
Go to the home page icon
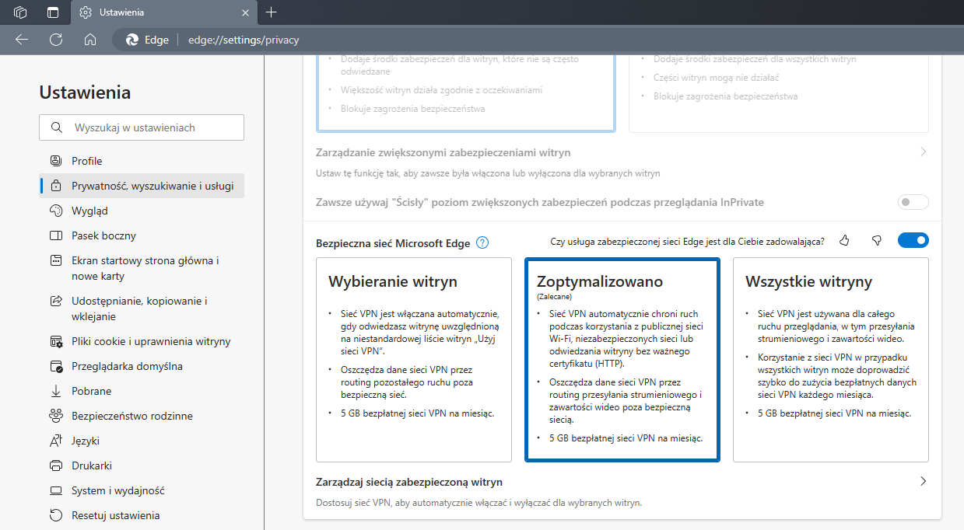(x=90, y=40)
